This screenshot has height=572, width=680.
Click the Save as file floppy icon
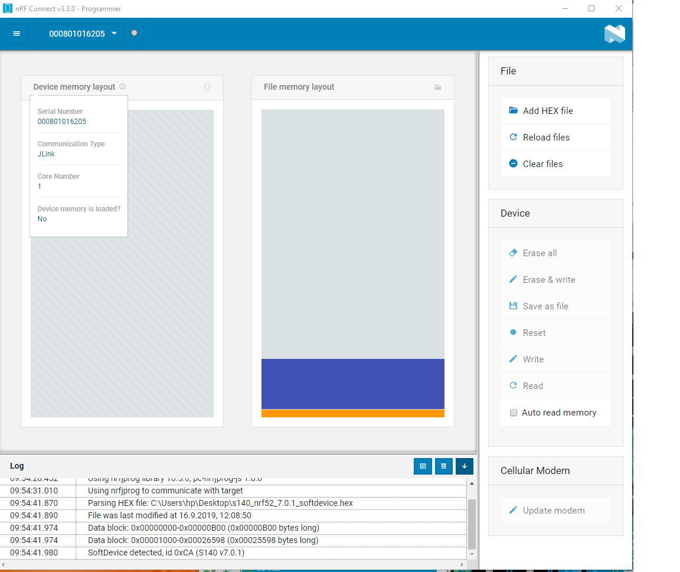513,305
